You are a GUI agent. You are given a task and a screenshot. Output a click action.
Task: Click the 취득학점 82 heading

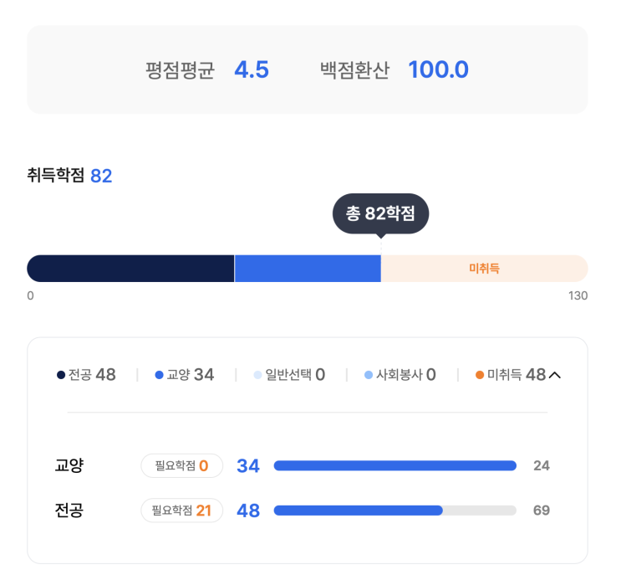(x=69, y=176)
